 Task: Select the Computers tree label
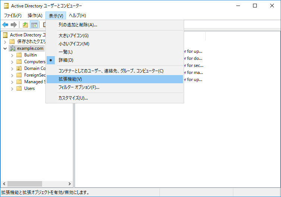(x=35, y=62)
